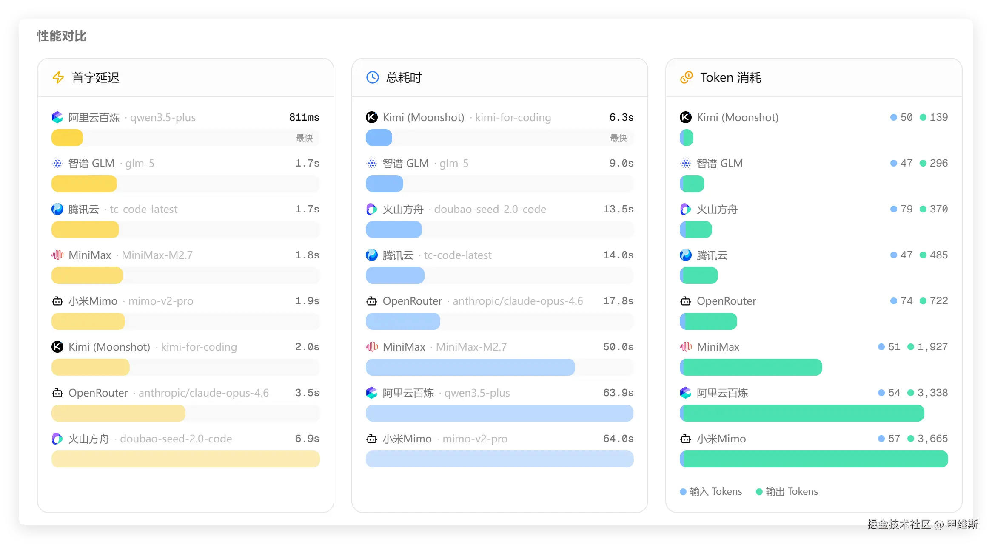Screen dimensions: 992x544
Task: Click the 最快 badge in the 总耗时 panel
Action: 618,138
